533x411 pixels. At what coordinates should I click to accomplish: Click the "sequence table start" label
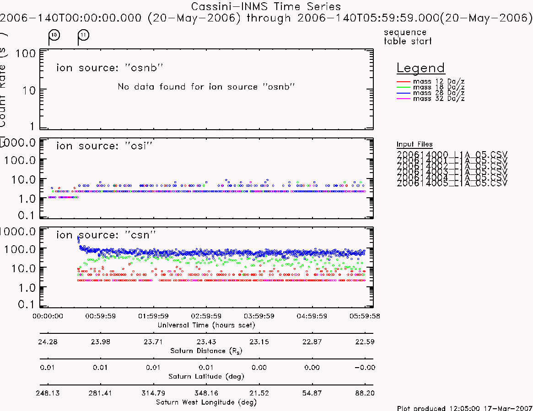click(408, 37)
